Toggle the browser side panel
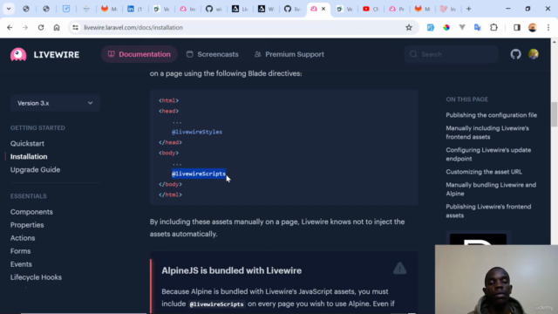Viewport: 558px width, 314px height. [x=517, y=27]
